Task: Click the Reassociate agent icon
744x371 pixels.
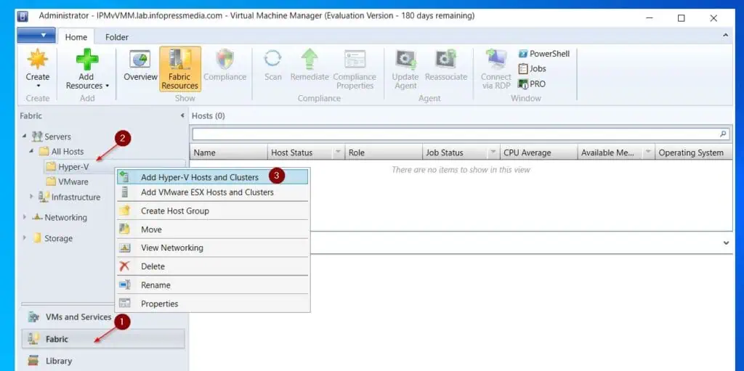Action: click(446, 60)
